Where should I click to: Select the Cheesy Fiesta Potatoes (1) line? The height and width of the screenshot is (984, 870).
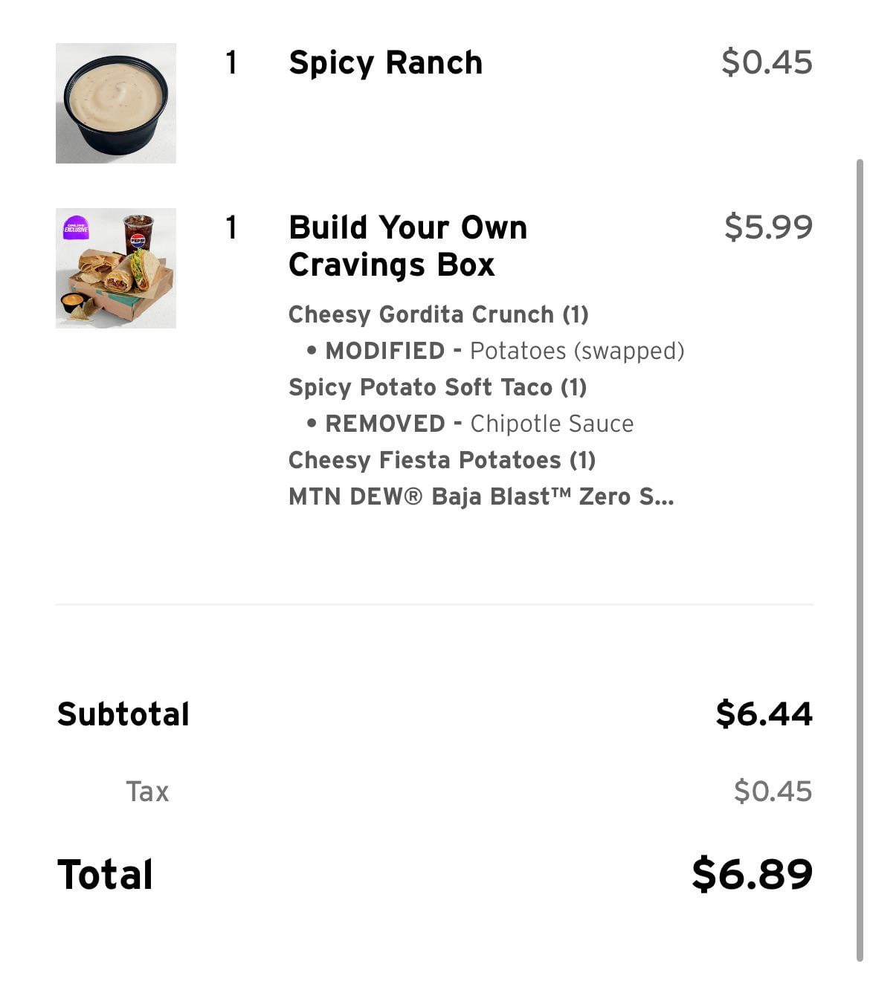(x=442, y=460)
